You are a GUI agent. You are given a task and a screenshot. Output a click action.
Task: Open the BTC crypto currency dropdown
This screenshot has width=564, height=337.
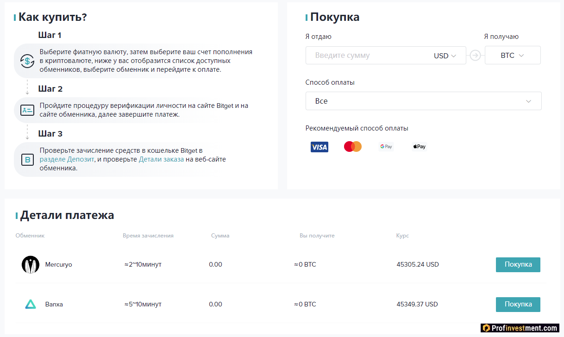(512, 56)
